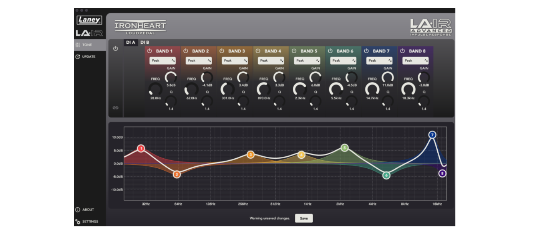Screen dimensions: 538x230
Task: Click the link chain icon
Action: (116, 108)
